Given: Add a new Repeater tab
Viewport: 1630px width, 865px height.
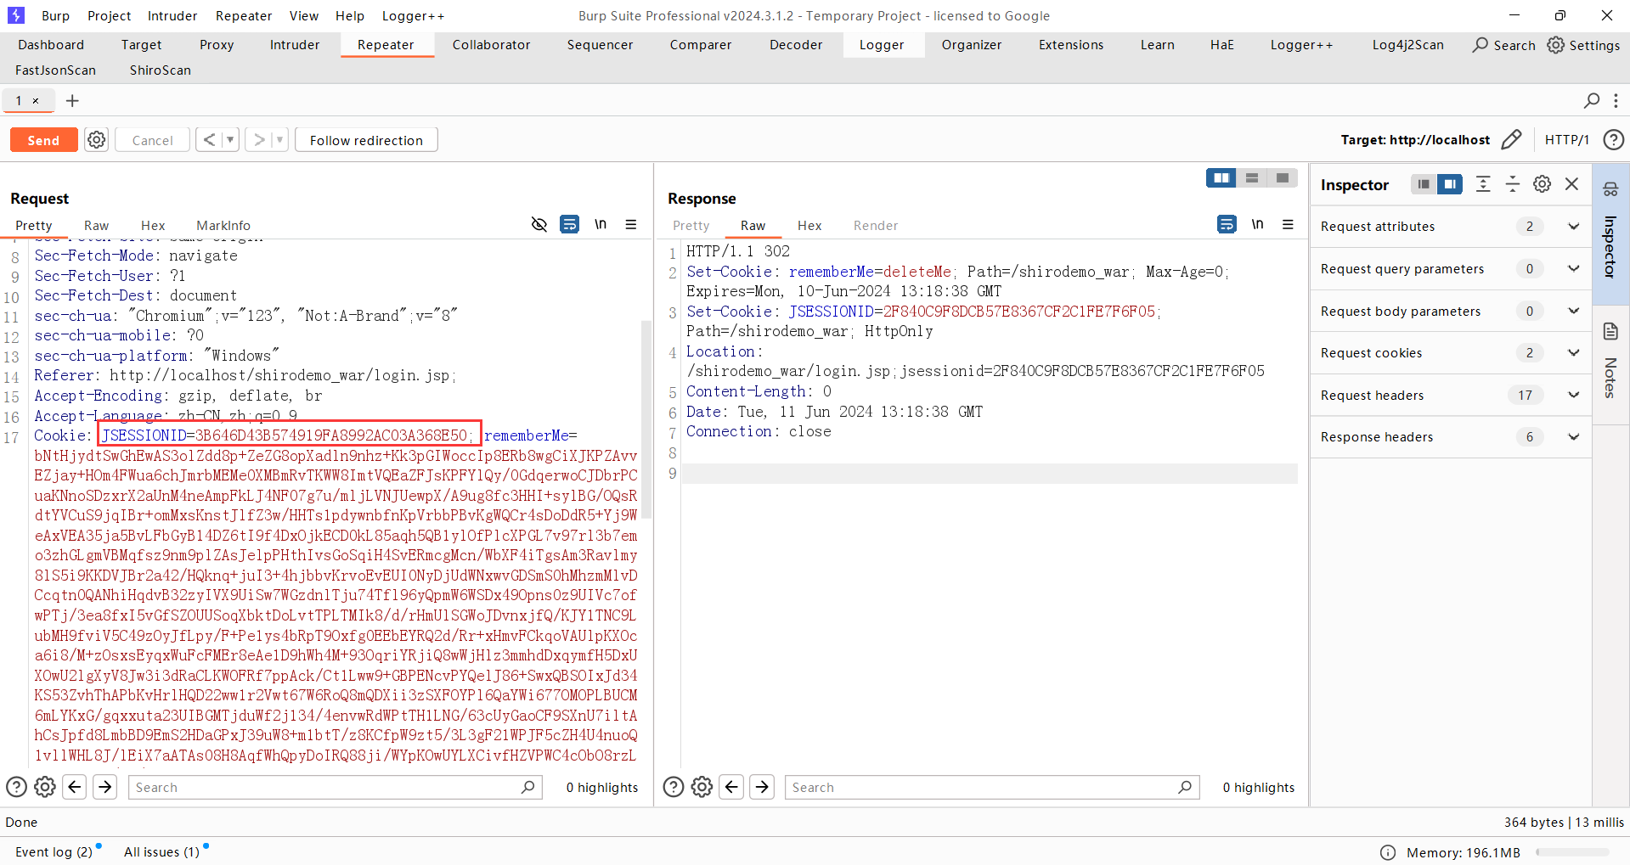Looking at the screenshot, I should pos(73,101).
